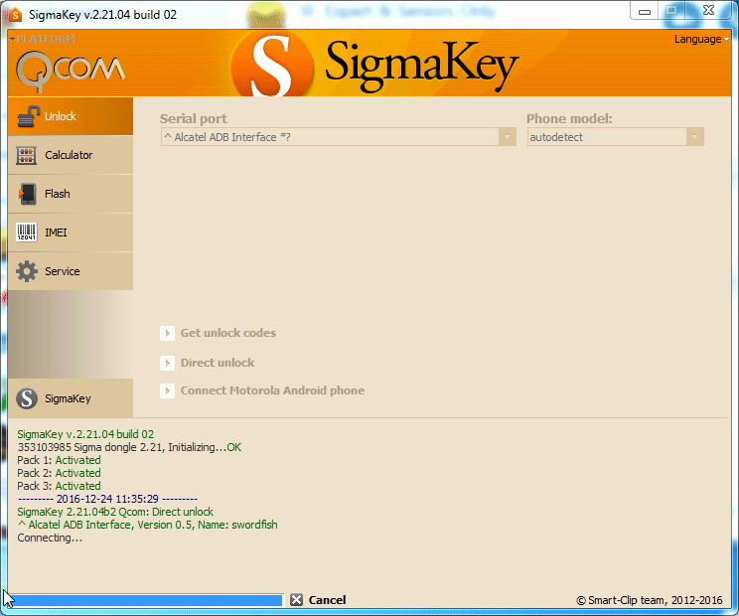Click the Qcom platform logo
Image resolution: width=739 pixels, height=616 pixels.
(71, 71)
